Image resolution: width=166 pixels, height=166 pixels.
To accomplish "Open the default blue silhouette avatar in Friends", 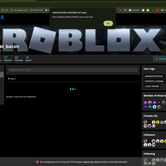I will [x=154, y=122].
